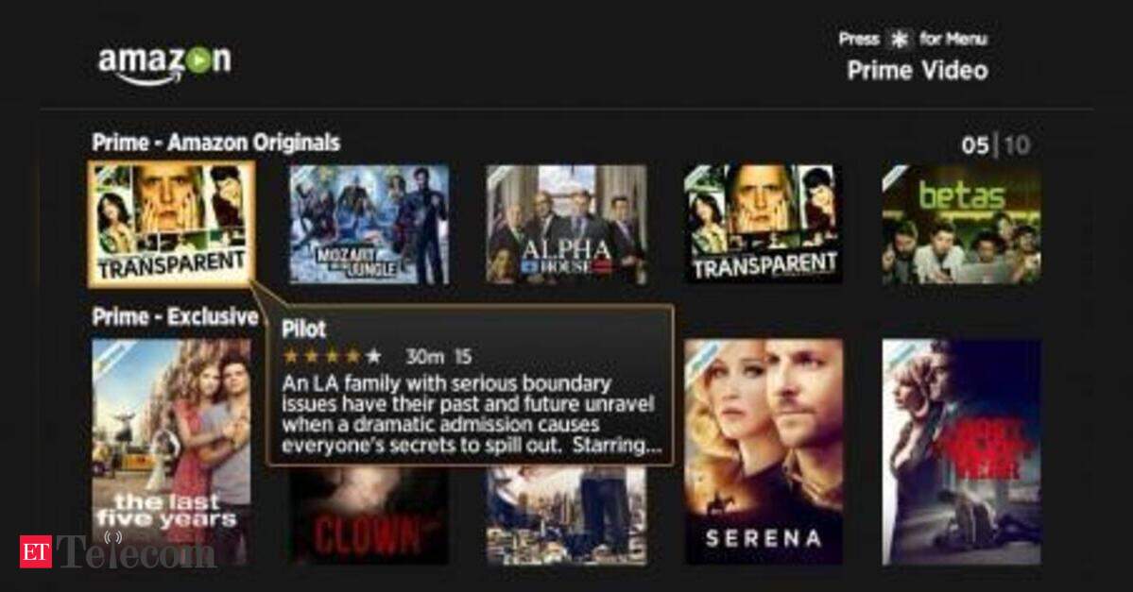Click the 05|10 page counter

(996, 145)
